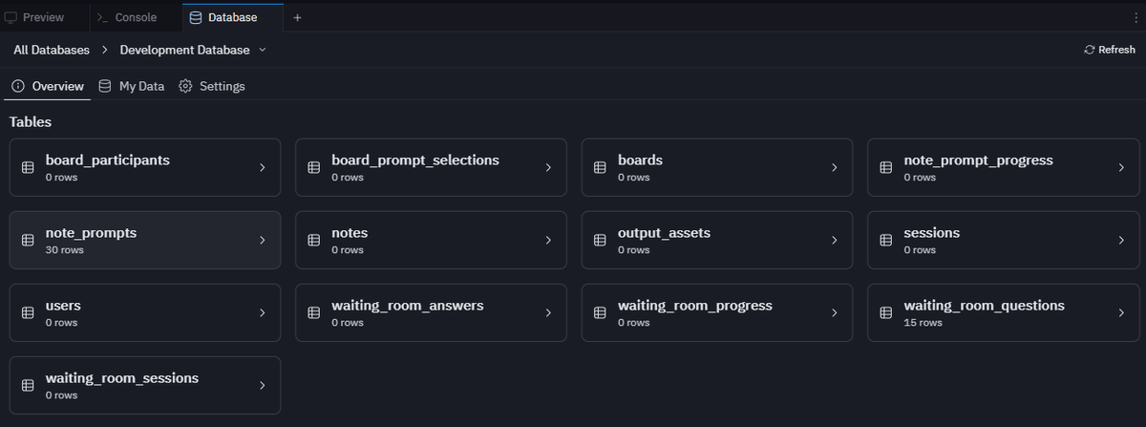
Task: Open the My Data tab
Action: pos(132,86)
